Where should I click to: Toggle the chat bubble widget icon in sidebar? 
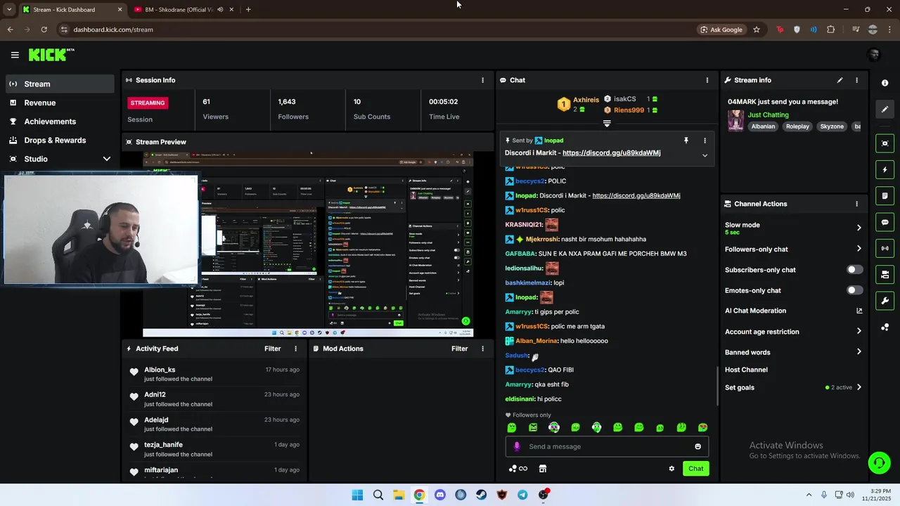click(885, 222)
